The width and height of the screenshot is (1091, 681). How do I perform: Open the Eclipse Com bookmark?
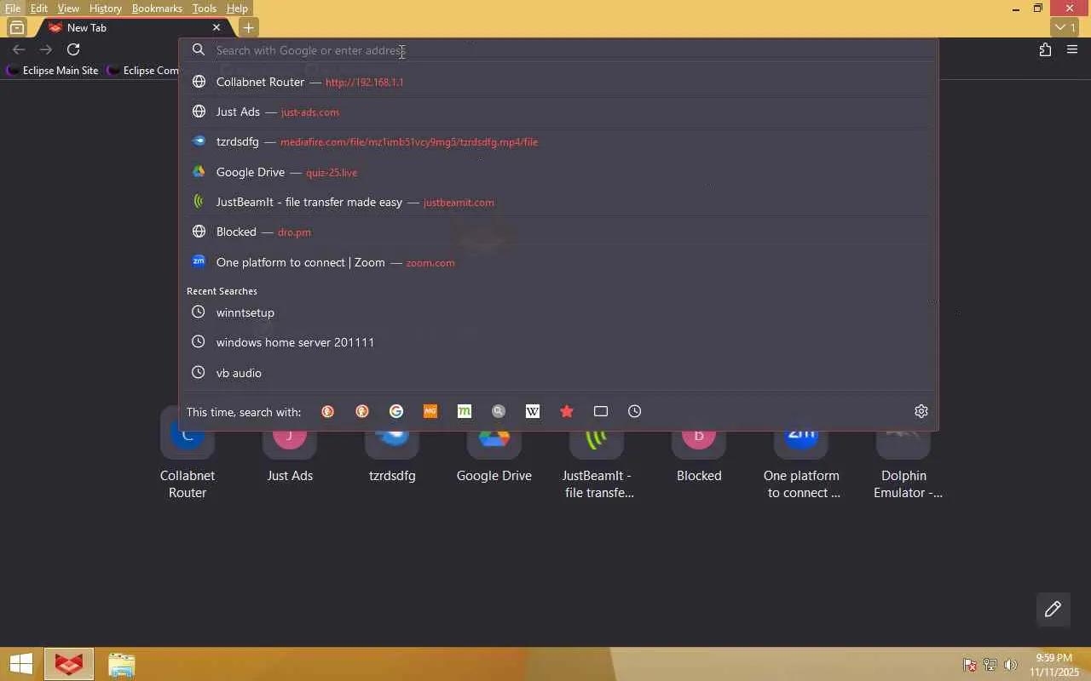[x=142, y=71]
